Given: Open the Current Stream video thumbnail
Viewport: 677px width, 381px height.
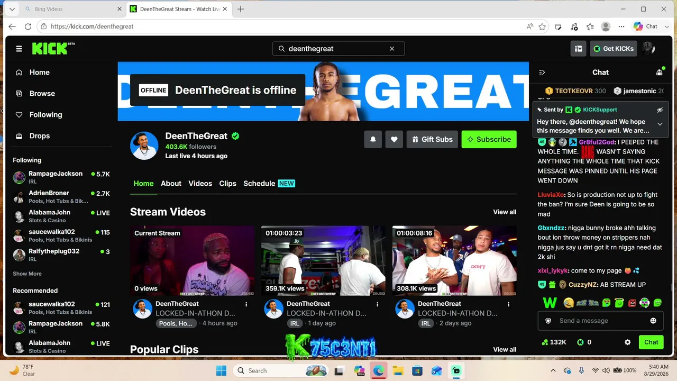Looking at the screenshot, I should coord(192,261).
